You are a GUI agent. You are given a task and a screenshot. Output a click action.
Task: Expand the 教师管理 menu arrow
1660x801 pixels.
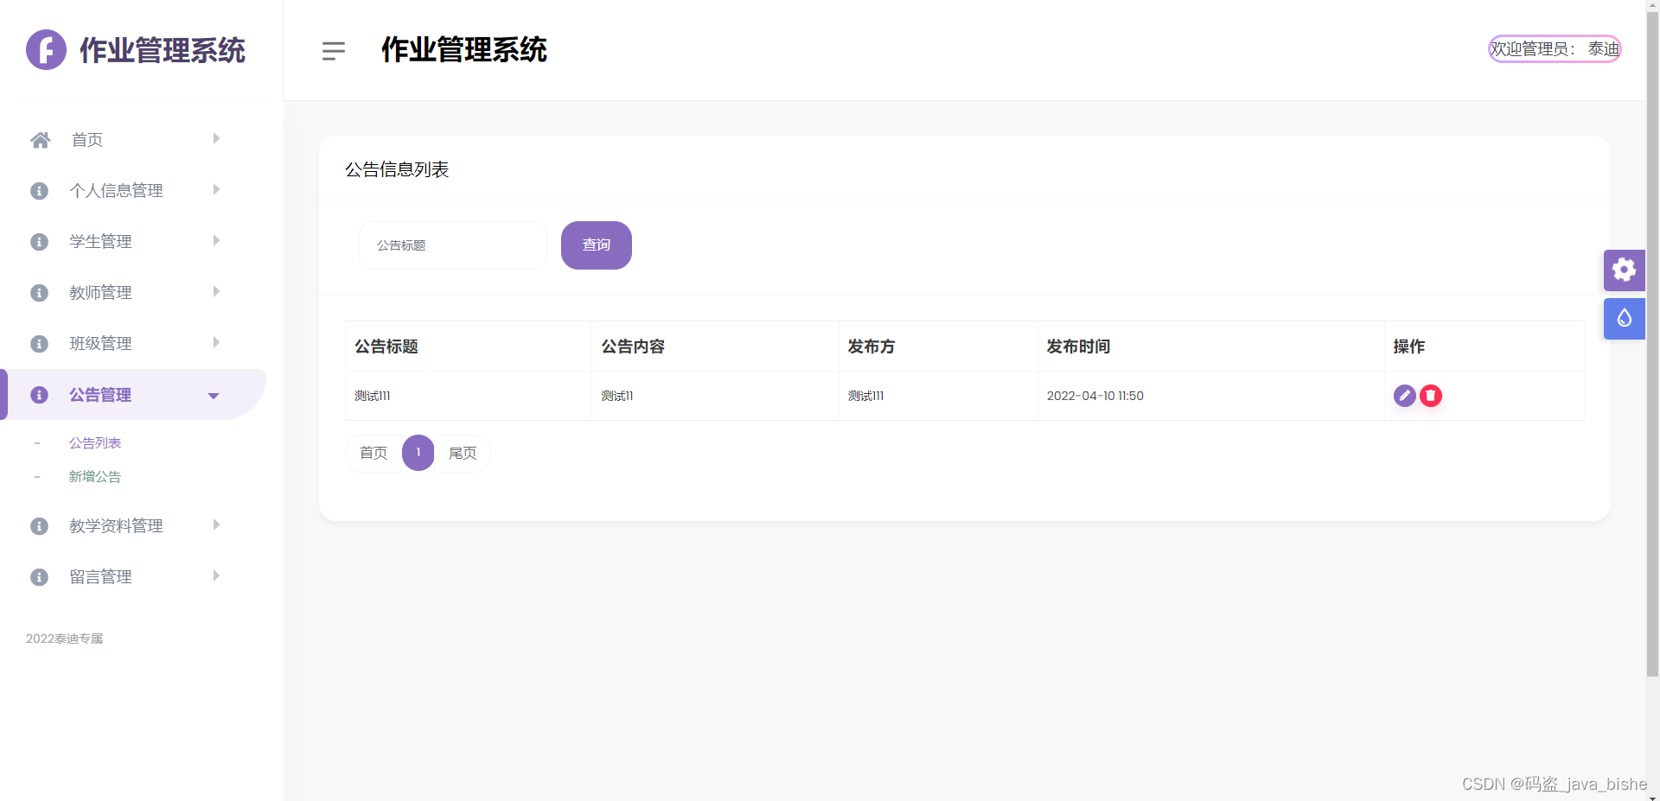coord(216,291)
